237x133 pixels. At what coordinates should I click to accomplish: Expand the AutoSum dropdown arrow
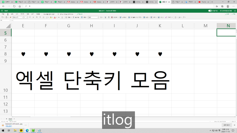tap(177, 17)
